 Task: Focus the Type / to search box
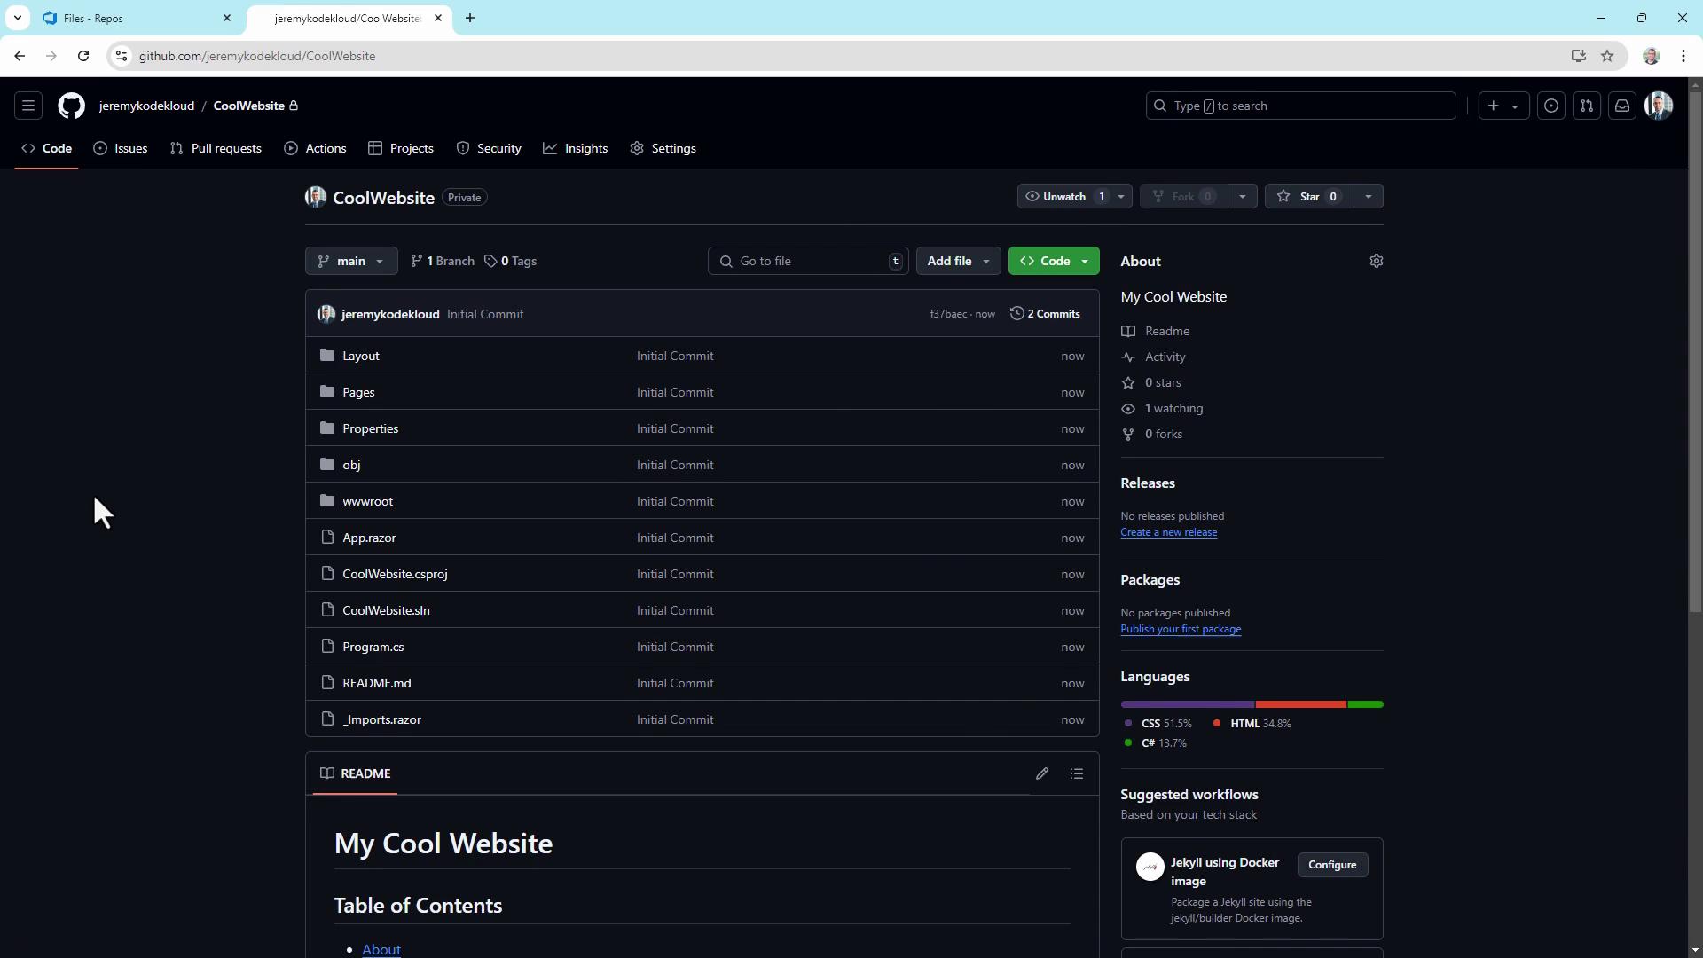(1301, 106)
